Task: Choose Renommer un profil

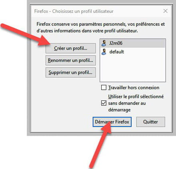Action: pos(71,60)
